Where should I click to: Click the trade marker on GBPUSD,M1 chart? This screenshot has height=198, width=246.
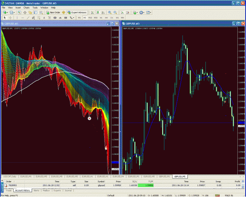[89, 118]
